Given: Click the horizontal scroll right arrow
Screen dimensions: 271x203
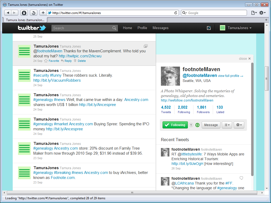Looking at the screenshot, I should click(262, 193).
